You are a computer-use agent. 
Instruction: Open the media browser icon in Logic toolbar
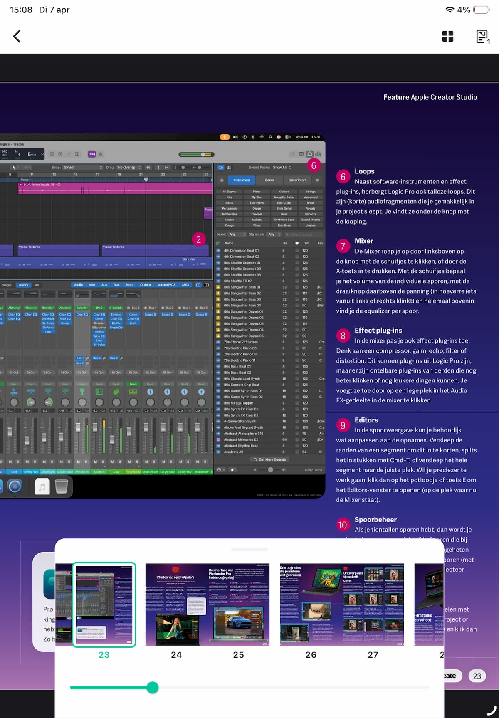tap(318, 154)
